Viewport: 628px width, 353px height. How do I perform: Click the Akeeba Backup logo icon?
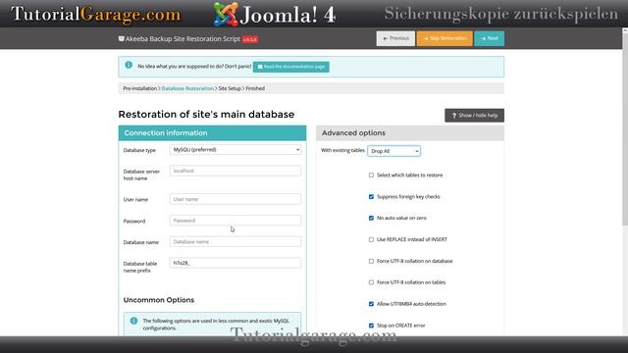(x=122, y=39)
